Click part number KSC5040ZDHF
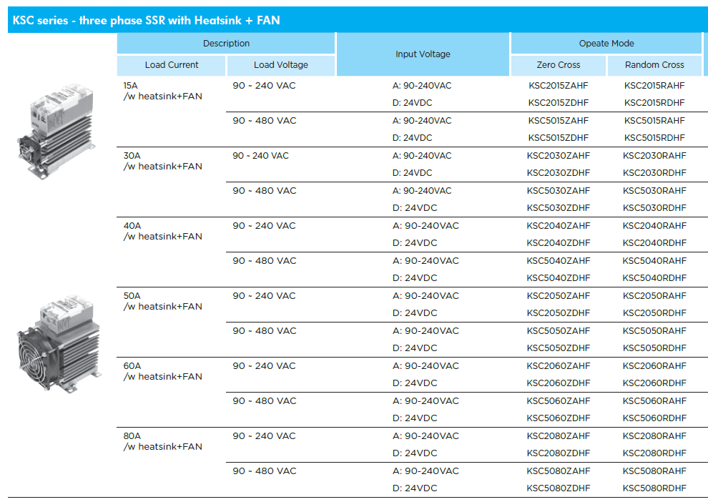This screenshot has width=708, height=502. tap(559, 277)
